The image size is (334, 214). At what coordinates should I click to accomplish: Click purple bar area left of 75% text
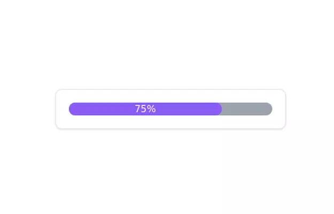pos(102,109)
